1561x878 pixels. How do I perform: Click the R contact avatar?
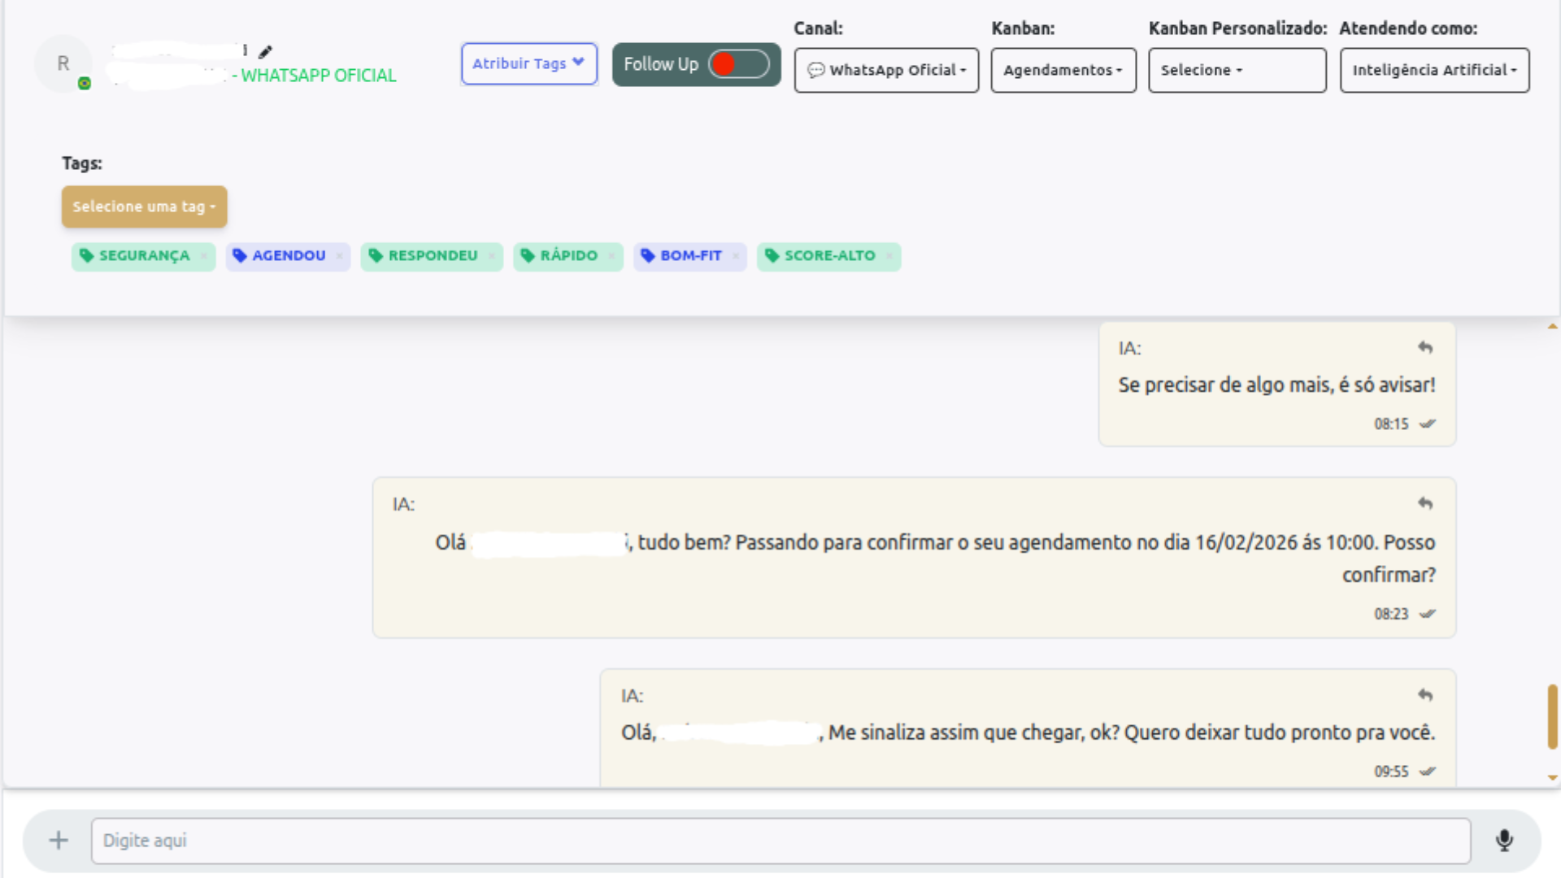click(x=63, y=63)
